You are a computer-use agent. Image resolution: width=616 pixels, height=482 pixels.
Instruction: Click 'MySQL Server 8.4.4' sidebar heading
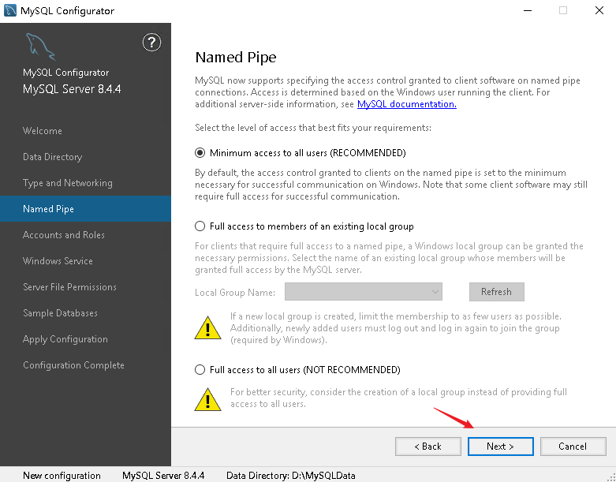(72, 89)
